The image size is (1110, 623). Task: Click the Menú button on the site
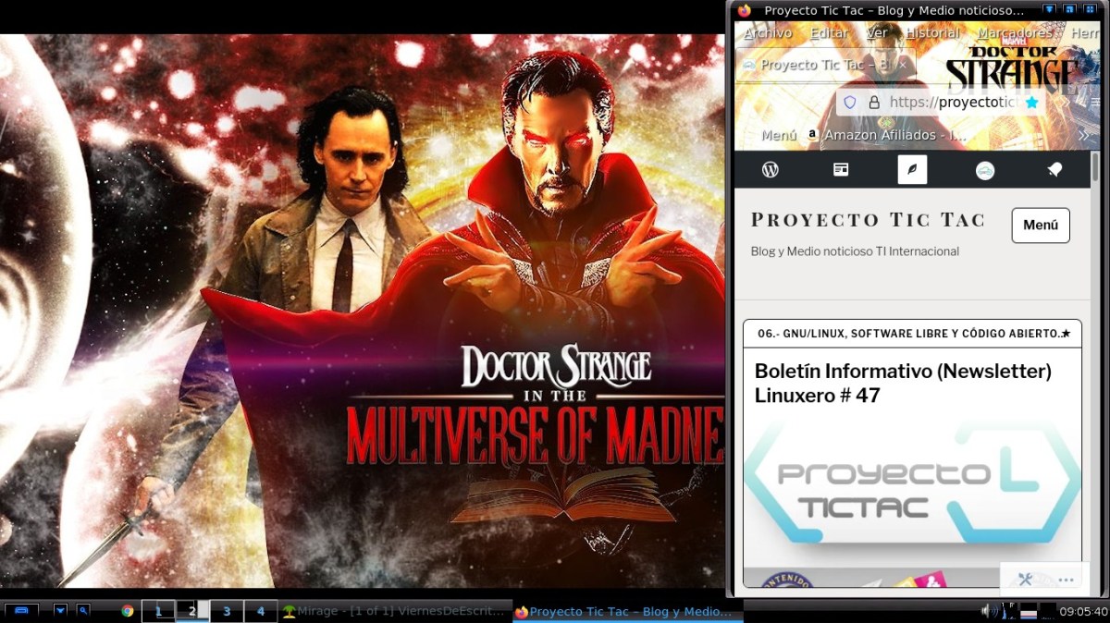(1040, 225)
